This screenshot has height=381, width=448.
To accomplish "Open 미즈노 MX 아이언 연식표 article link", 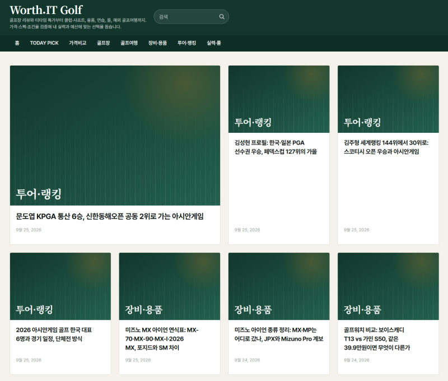I will [x=162, y=339].
